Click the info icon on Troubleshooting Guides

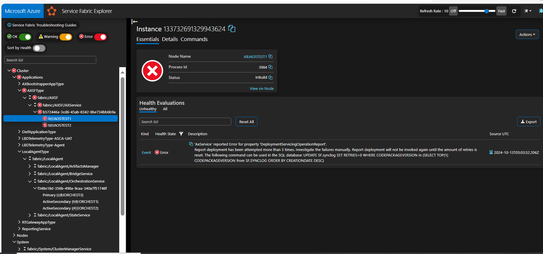9,25
